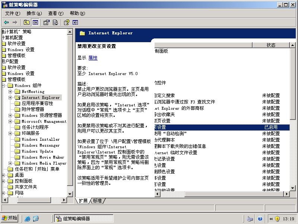
Task: Switch to the 标准 tab
Action: tap(98, 200)
